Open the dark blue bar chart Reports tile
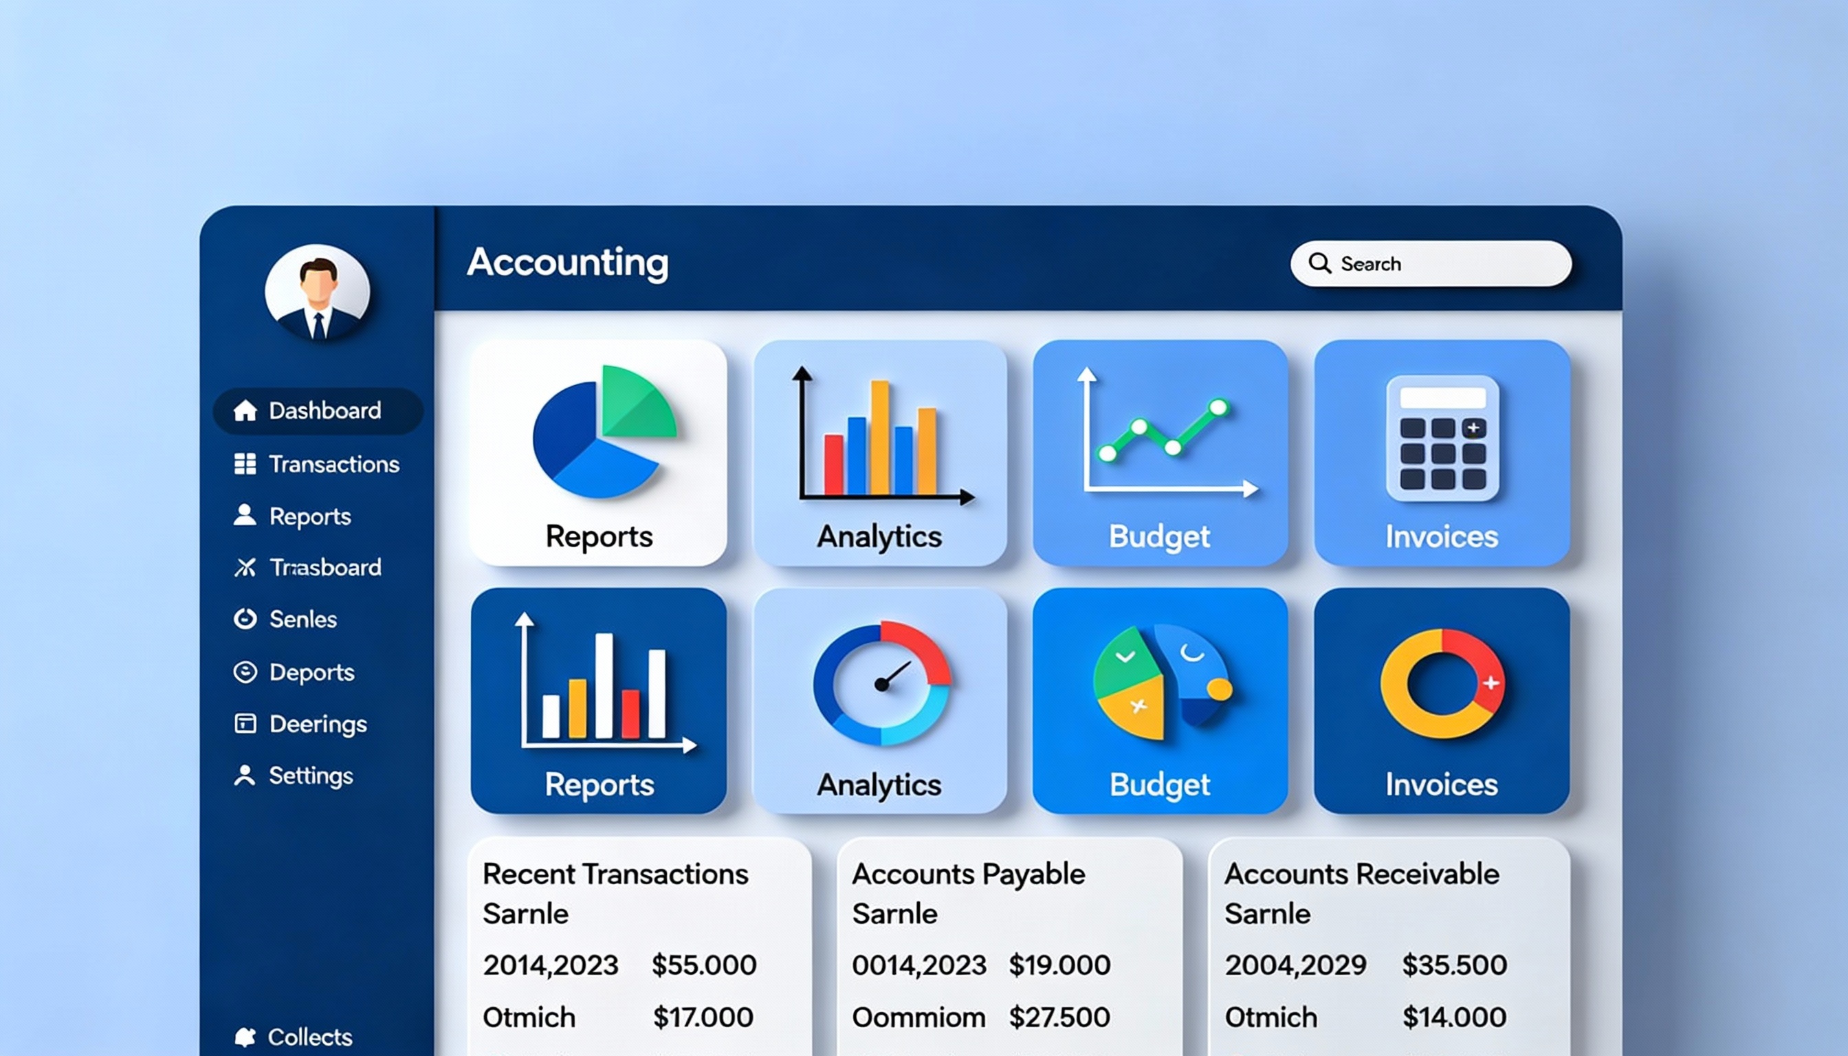1848x1056 pixels. [x=598, y=700]
